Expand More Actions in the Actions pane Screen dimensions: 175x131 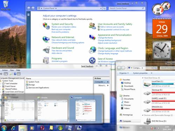(x=108, y=86)
